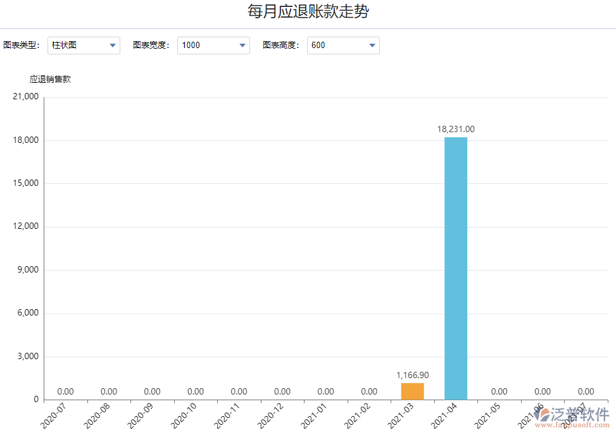
Task: Click the 1,166.90 value label
Action: tap(412, 375)
